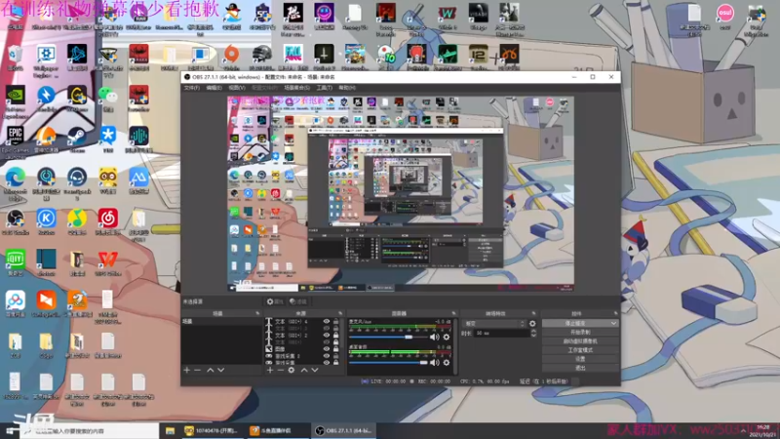Open the 渐变 transition type dropdown
Image resolution: width=780 pixels, height=439 pixels.
(x=494, y=324)
